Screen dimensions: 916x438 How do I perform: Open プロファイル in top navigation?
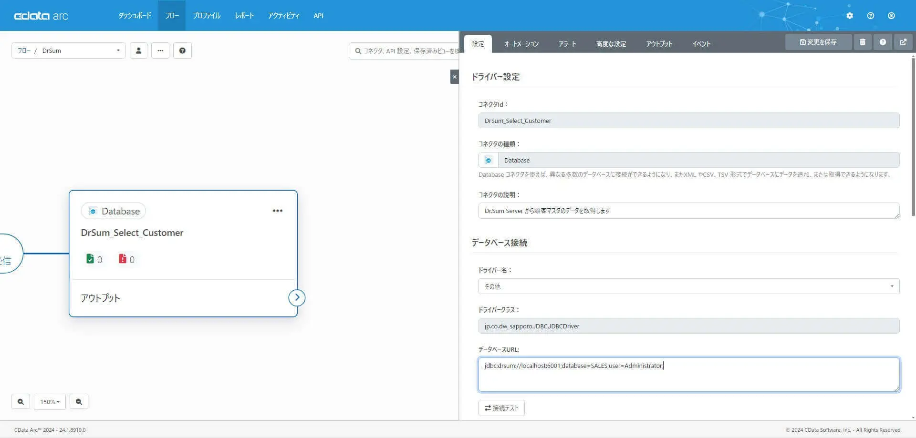pyautogui.click(x=207, y=16)
